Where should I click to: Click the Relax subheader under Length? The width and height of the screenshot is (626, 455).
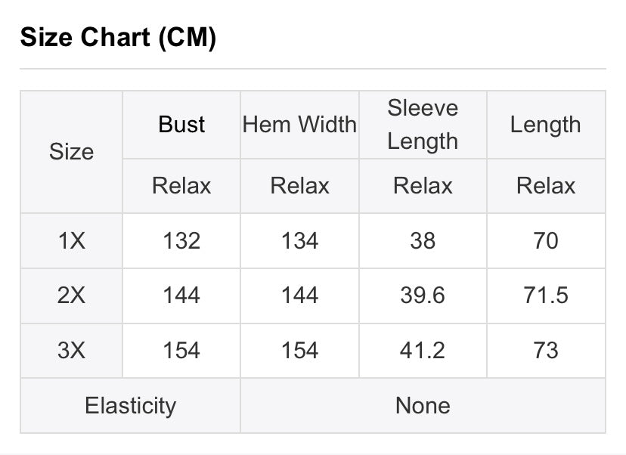(x=546, y=186)
